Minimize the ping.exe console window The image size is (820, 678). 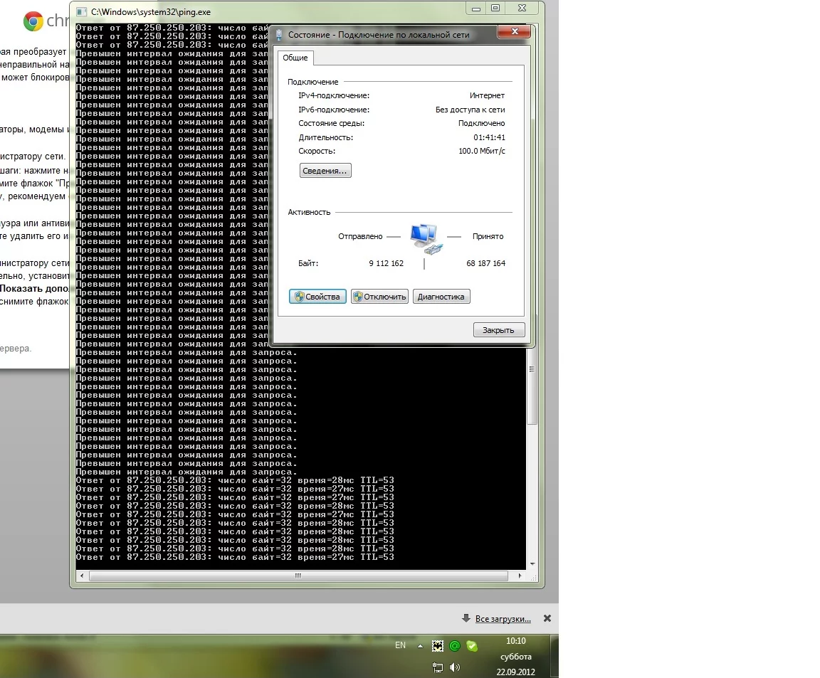click(x=476, y=9)
